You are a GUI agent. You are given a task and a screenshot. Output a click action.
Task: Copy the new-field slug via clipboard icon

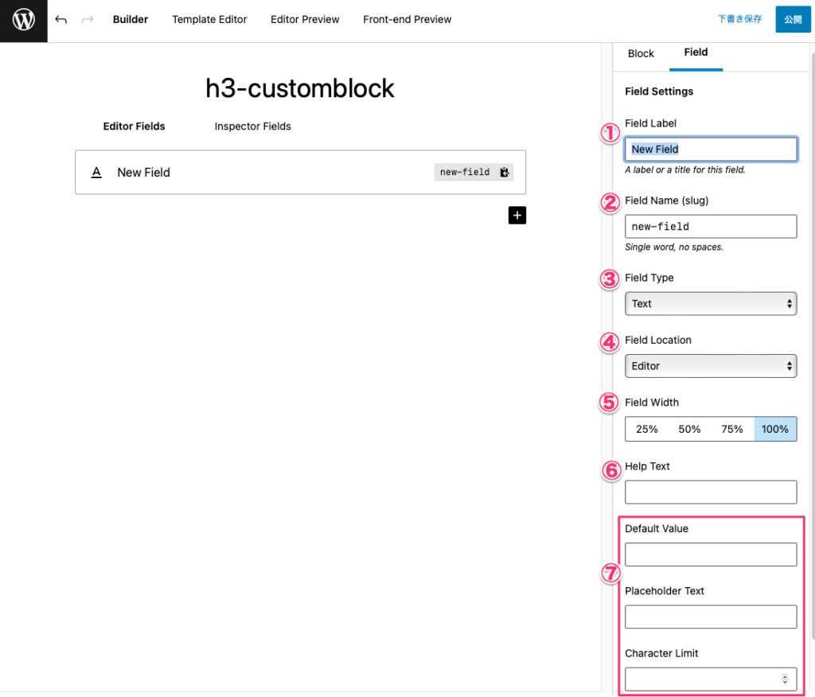pyautogui.click(x=504, y=172)
